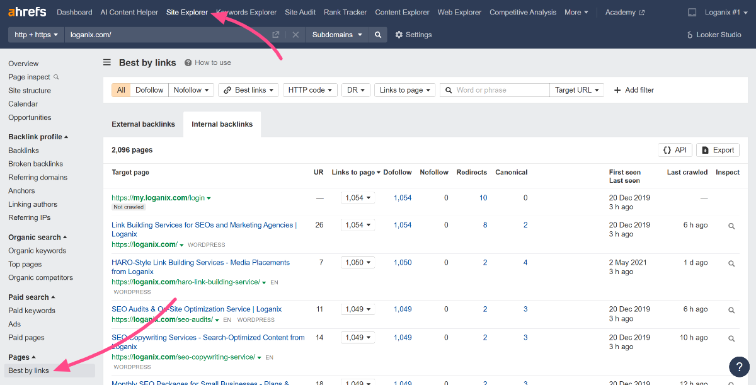756x385 pixels.
Task: Select the Dofollow filter
Action: point(149,90)
